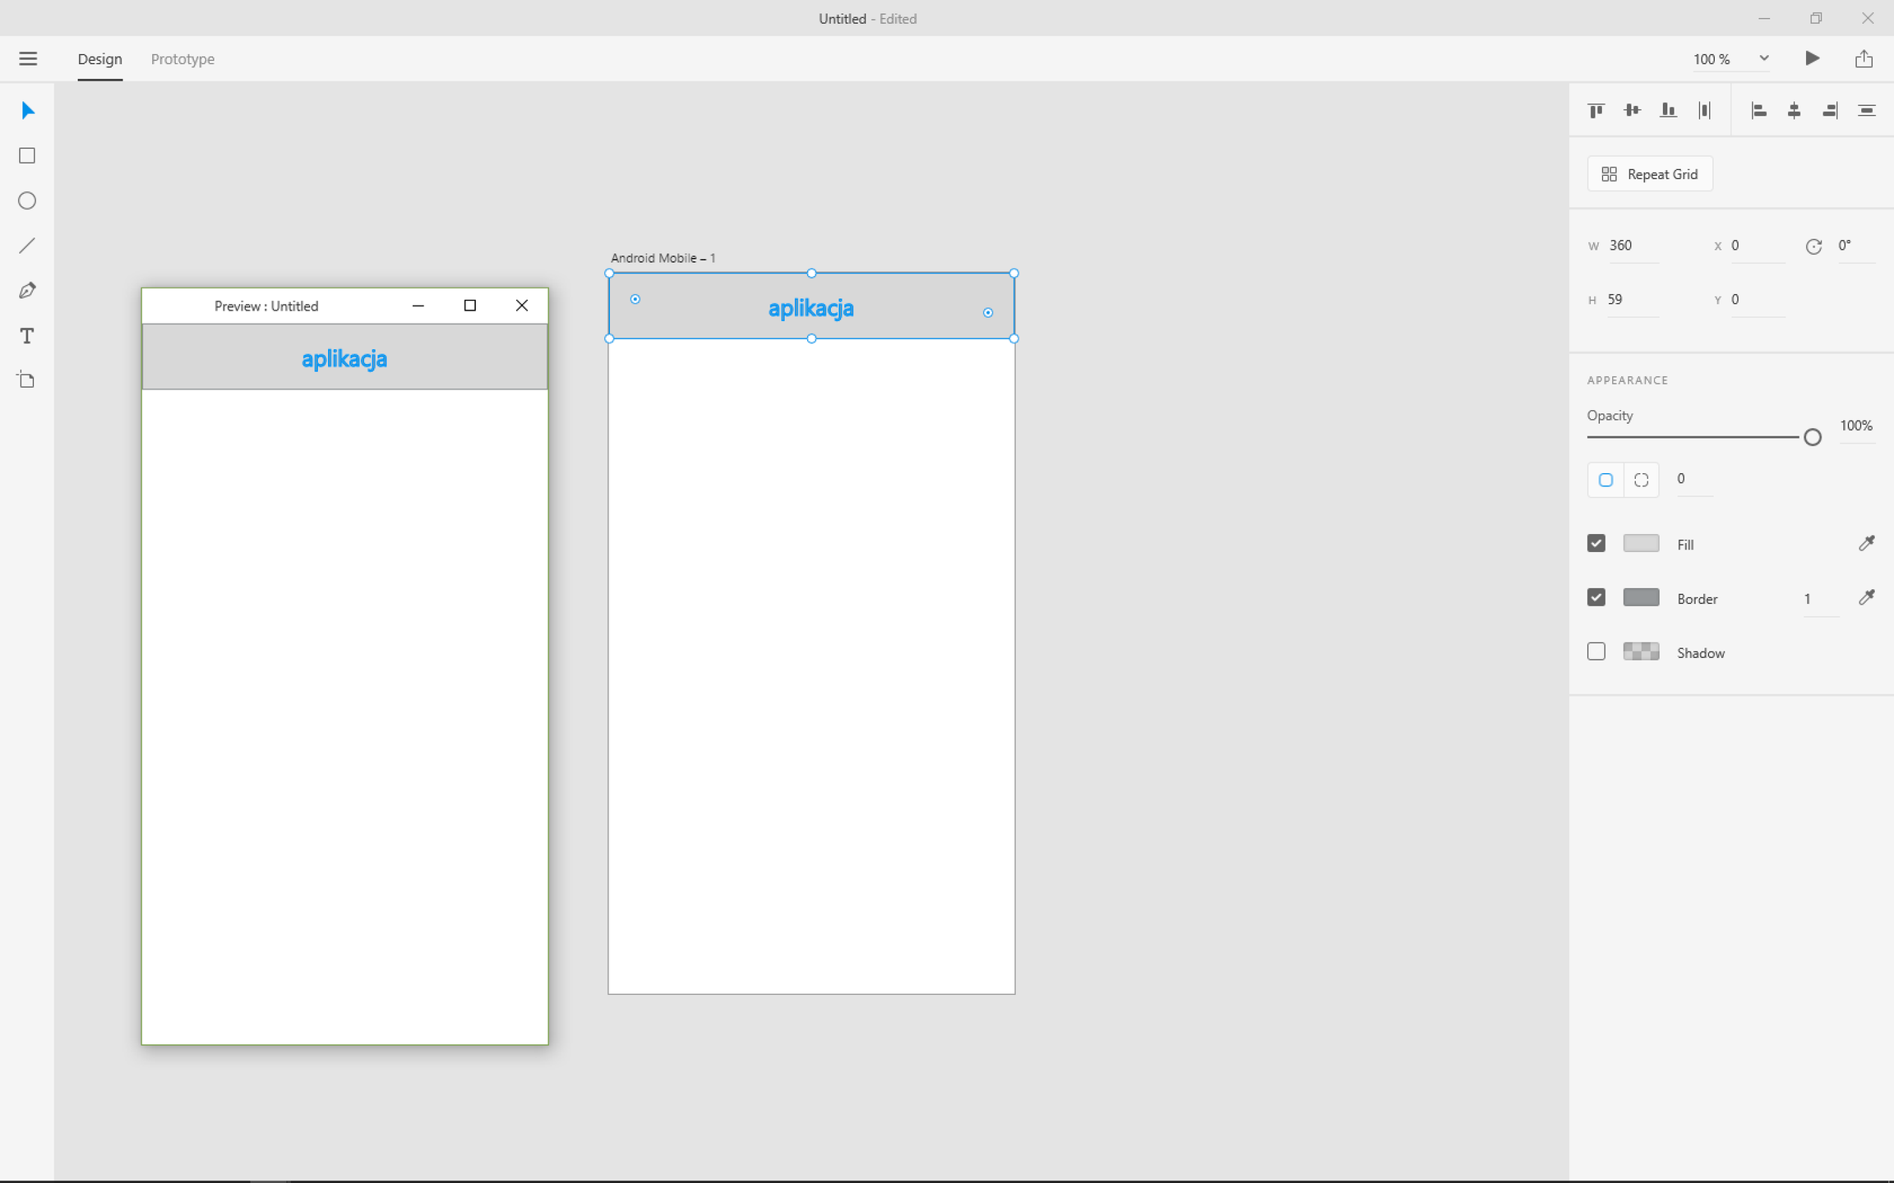This screenshot has height=1183, width=1894.
Task: Enable the Shadow checkbox
Action: [x=1596, y=651]
